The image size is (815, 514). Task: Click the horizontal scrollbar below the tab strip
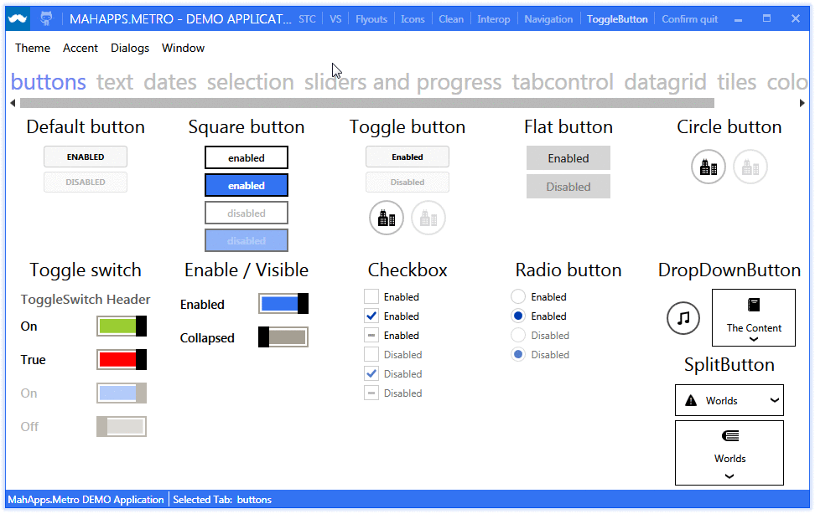tap(369, 101)
